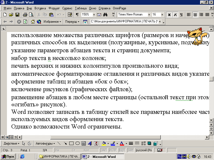Choose a line style on the drawing toolbar
Screen dimensions: 214x160
[131, 143]
